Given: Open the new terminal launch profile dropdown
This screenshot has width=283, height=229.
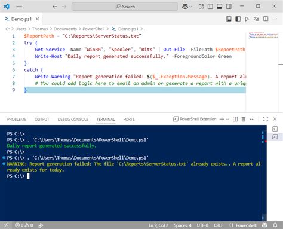Looking at the screenshot, I should [x=227, y=120].
